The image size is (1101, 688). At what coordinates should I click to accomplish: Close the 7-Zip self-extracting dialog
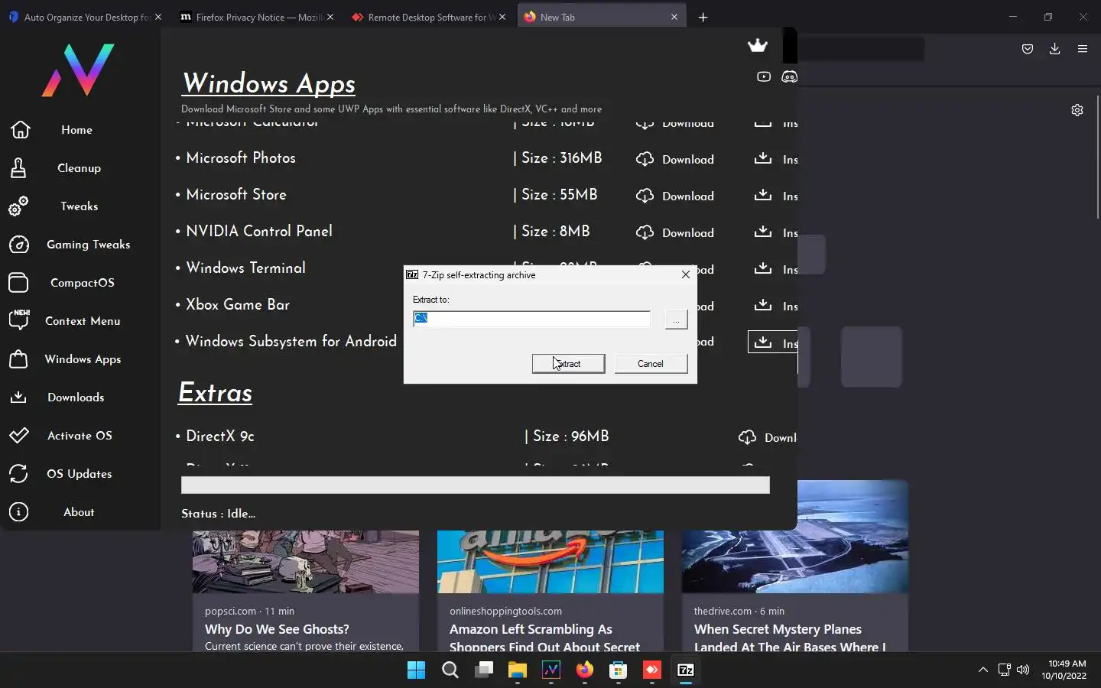(685, 274)
